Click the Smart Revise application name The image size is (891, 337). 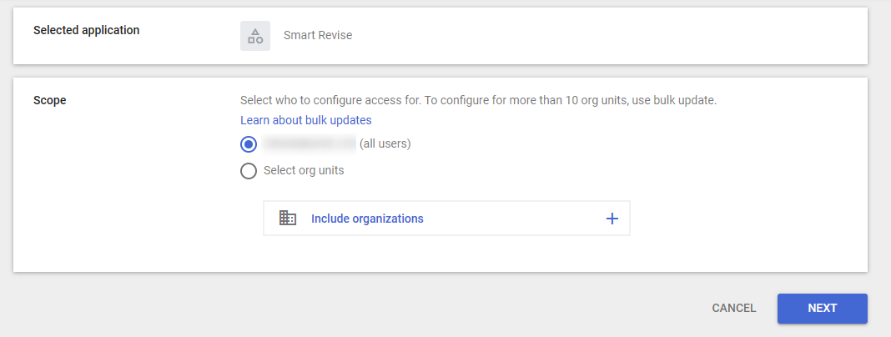click(318, 35)
